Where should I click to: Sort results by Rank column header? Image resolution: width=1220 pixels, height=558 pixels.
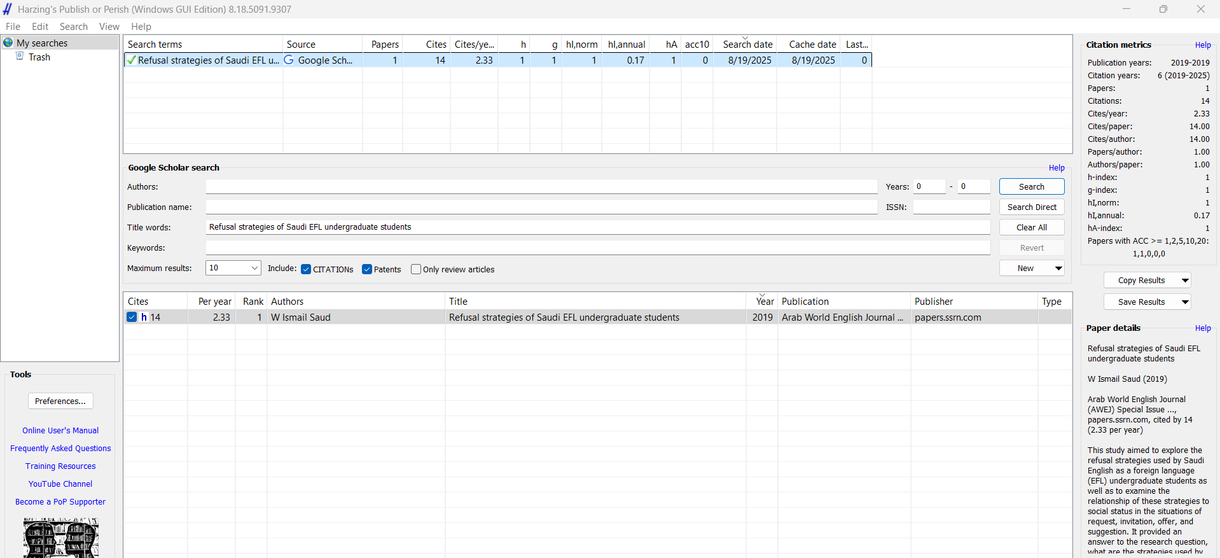click(x=251, y=301)
